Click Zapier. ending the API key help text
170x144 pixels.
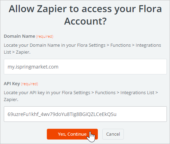coord(11,100)
